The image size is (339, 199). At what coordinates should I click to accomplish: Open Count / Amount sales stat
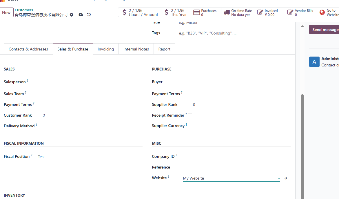139,12
